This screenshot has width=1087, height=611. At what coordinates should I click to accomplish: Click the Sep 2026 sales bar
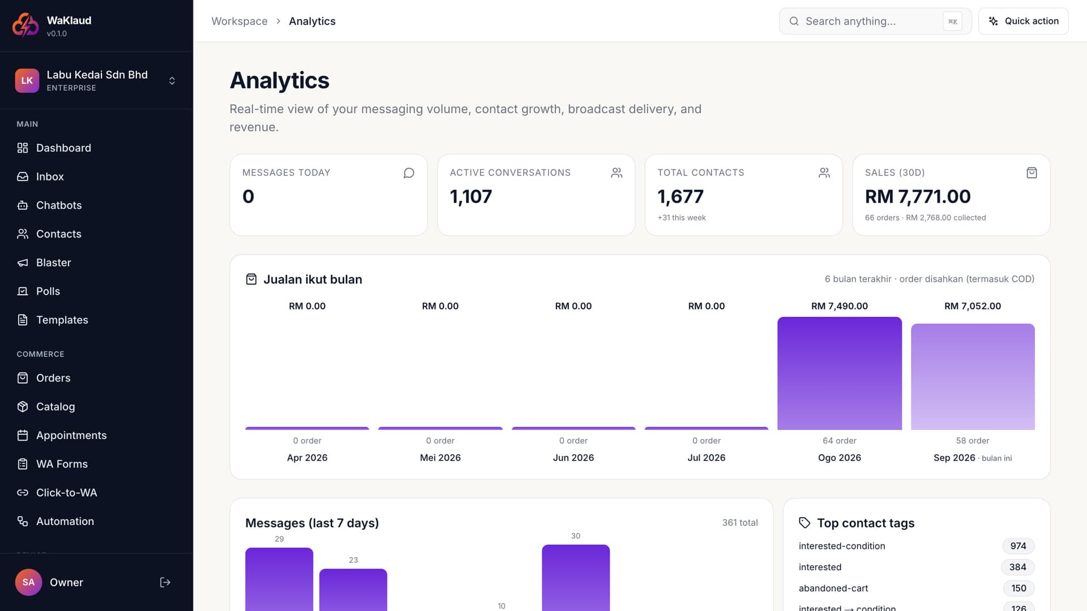pyautogui.click(x=973, y=377)
